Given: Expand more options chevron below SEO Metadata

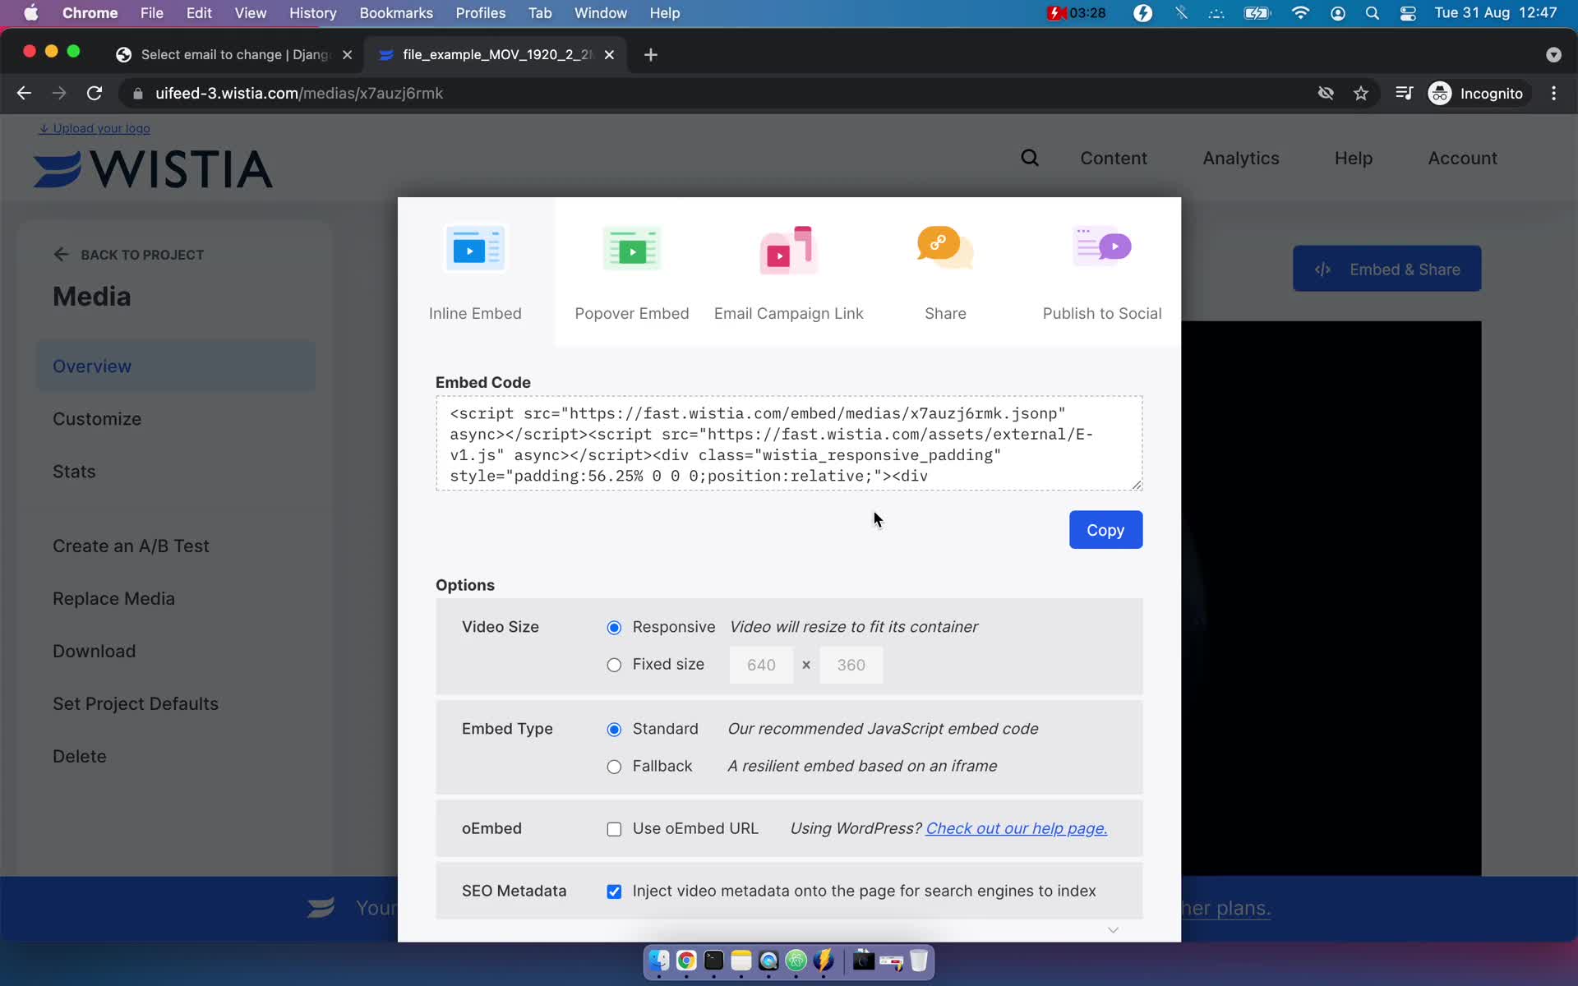Looking at the screenshot, I should [1113, 930].
